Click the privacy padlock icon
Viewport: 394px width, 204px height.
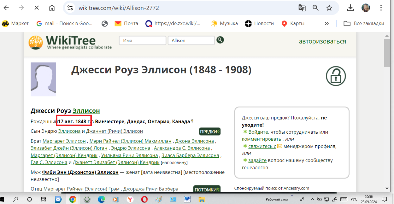click(x=336, y=76)
